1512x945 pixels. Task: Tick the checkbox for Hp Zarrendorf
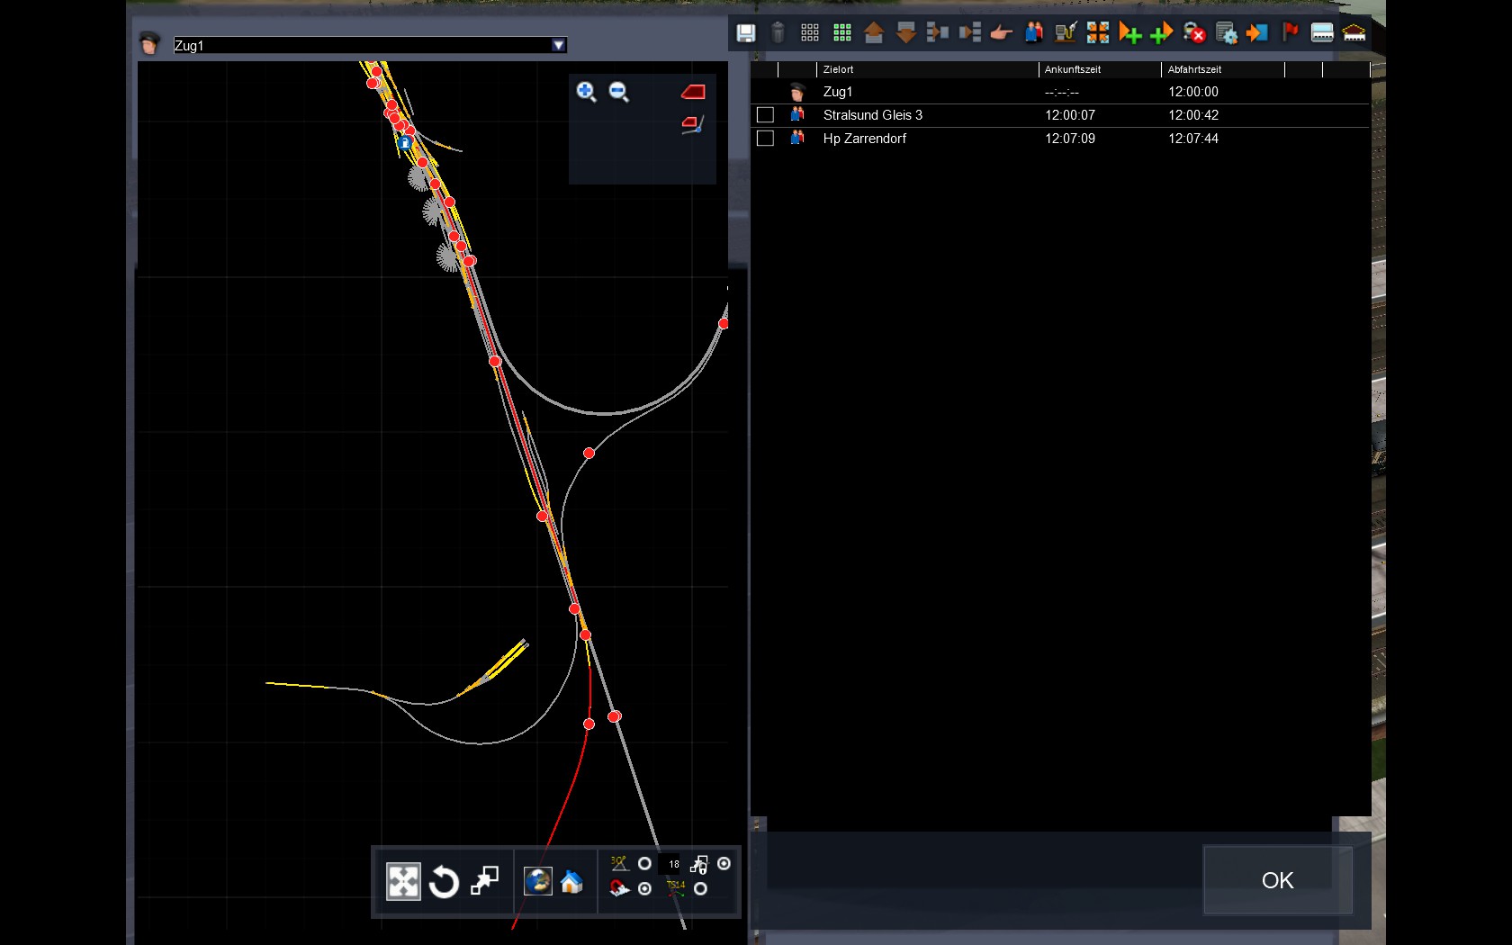tap(765, 139)
